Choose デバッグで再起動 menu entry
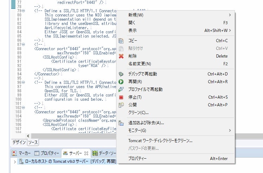Viewport: 263px width, 173px height. (x=176, y=74)
